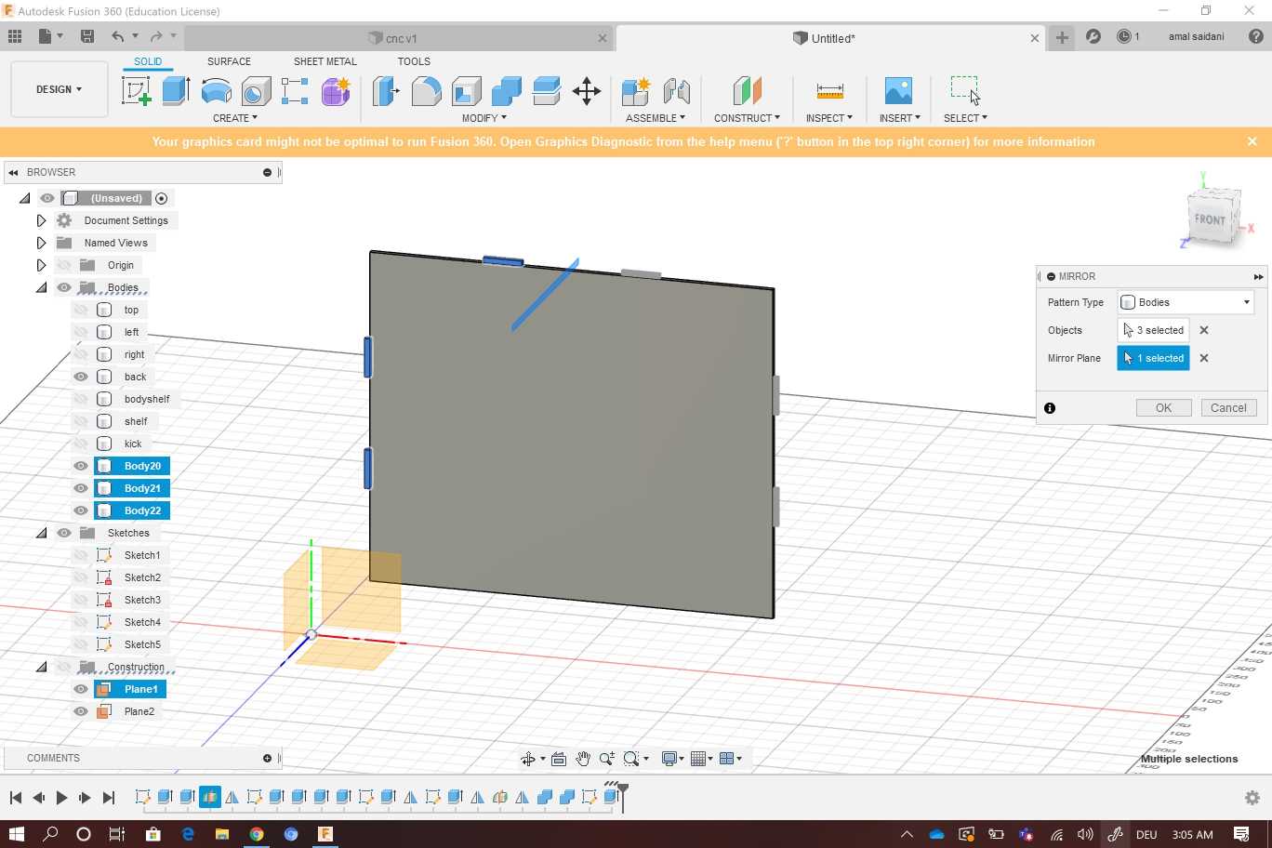Confirm the mirror with OK
This screenshot has height=848, width=1272.
pyautogui.click(x=1163, y=408)
